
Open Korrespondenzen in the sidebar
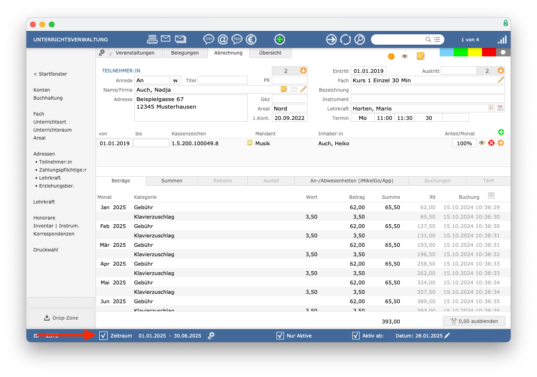(54, 234)
